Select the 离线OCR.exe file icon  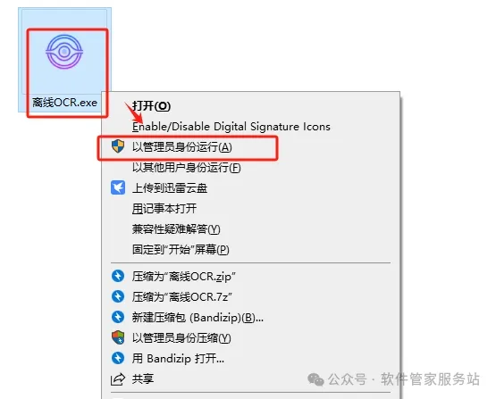point(64,52)
